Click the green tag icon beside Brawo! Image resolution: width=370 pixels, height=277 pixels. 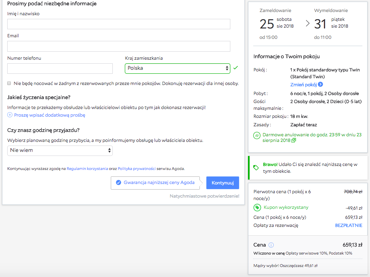[256, 168]
